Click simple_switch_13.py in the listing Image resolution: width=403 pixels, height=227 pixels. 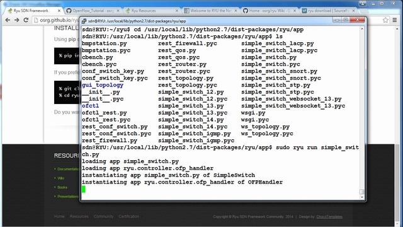coord(191,106)
